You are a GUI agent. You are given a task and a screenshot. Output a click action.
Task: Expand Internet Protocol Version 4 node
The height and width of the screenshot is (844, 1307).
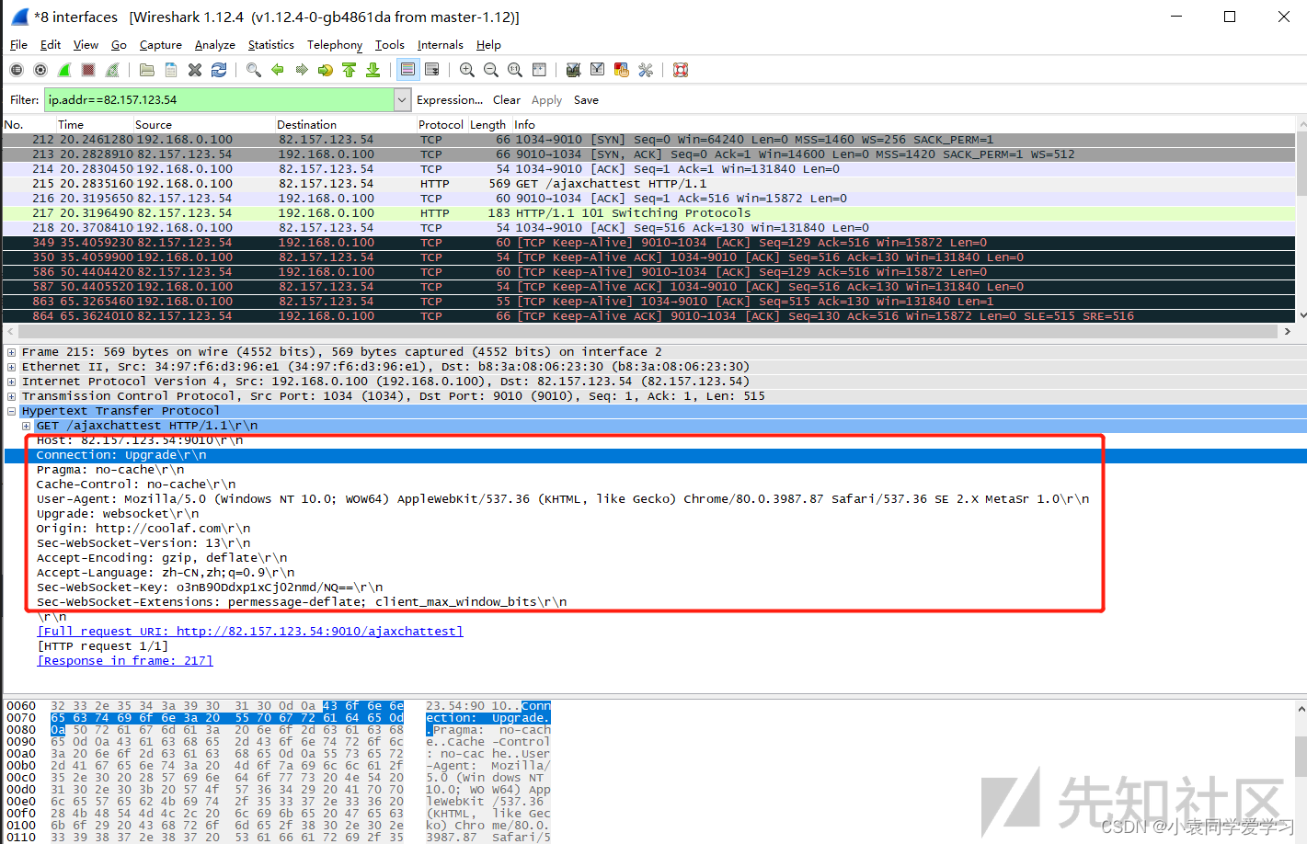pos(11,382)
